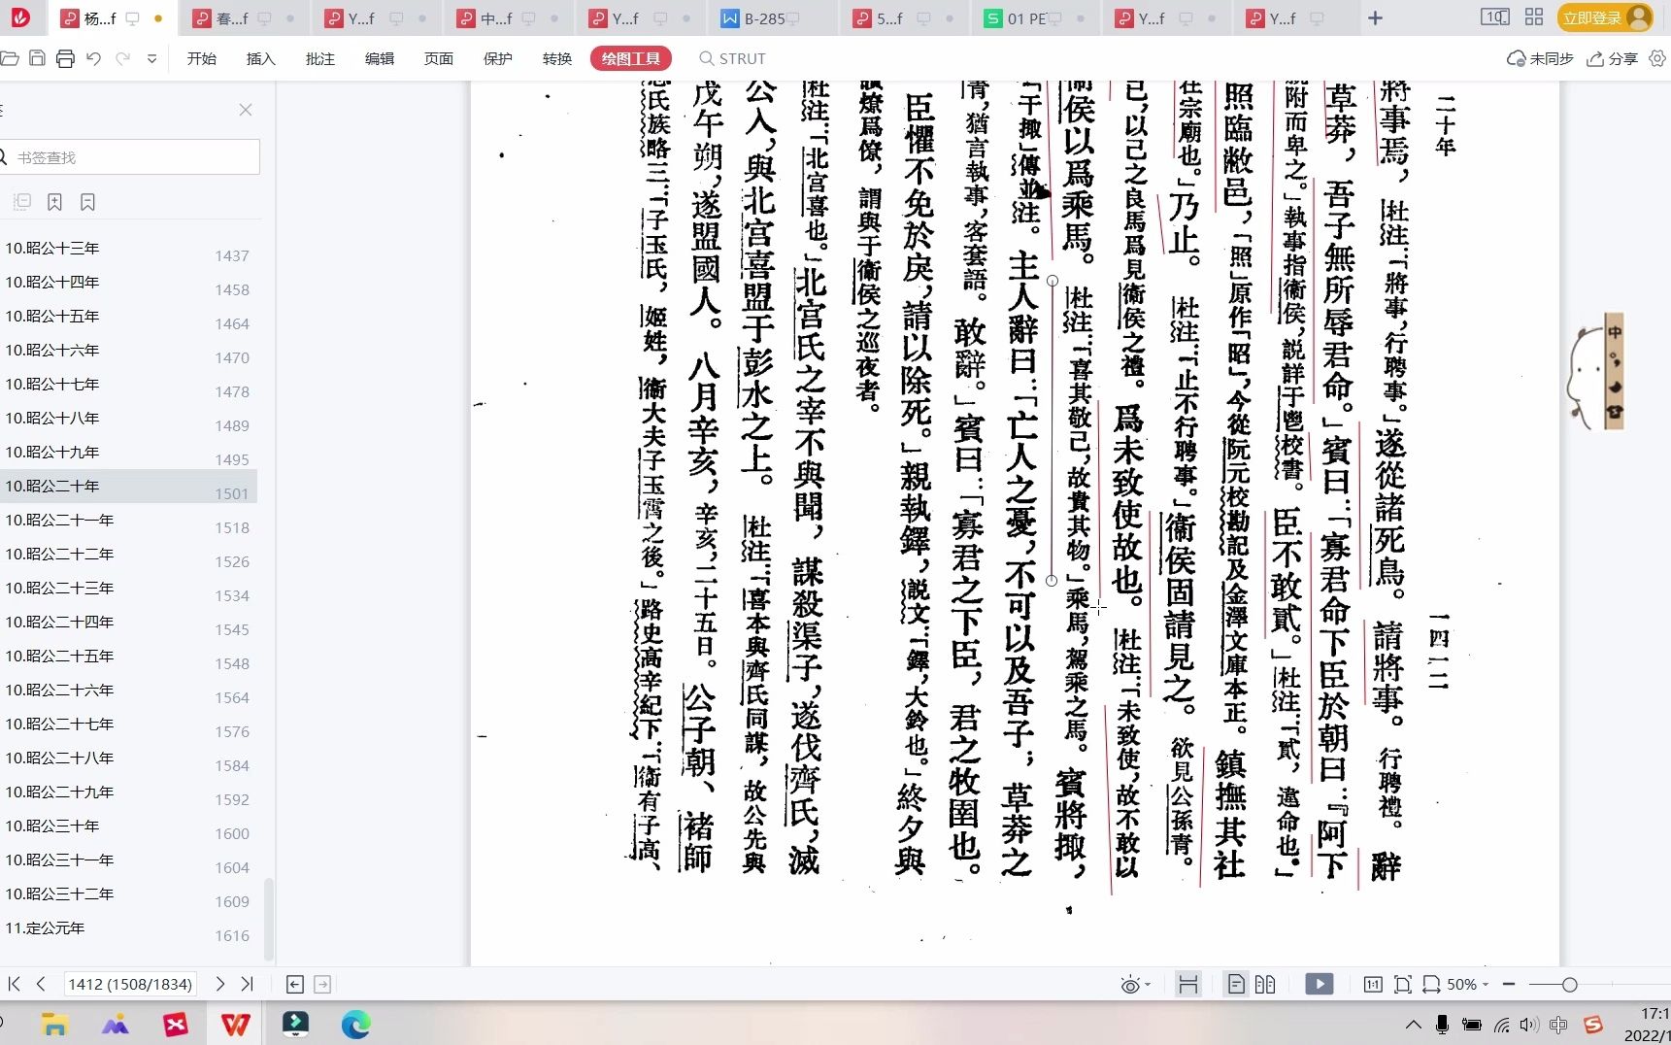Select bookmark 10.昭公二十年
Image resolution: width=1671 pixels, height=1045 pixels.
click(52, 486)
